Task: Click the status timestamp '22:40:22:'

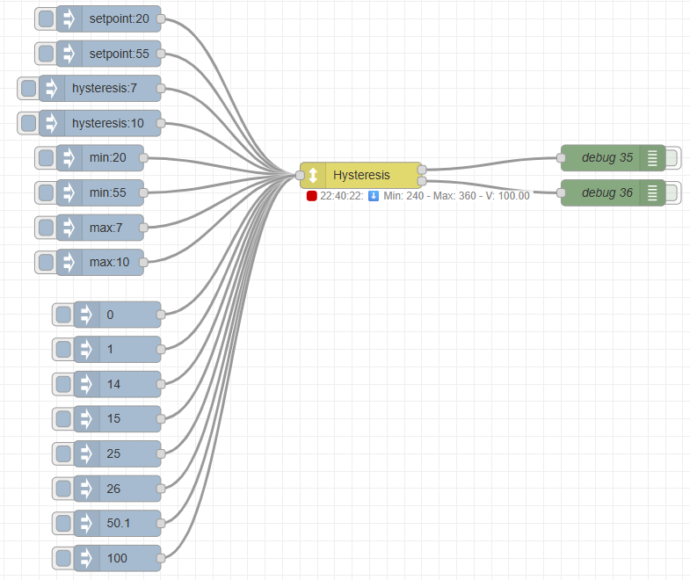Action: pos(341,196)
